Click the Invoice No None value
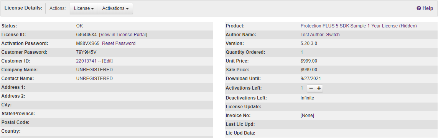This screenshot has height=138, width=438. 307,116
